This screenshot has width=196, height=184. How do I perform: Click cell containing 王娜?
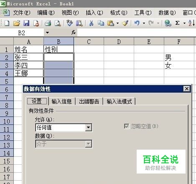[x=28, y=73]
